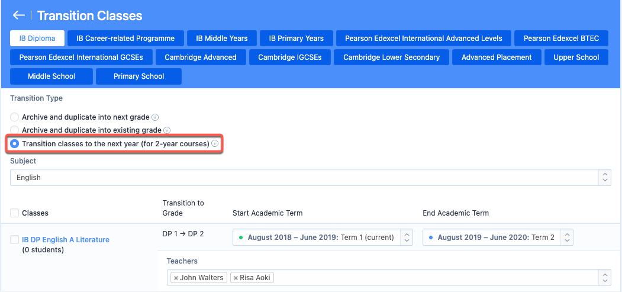This screenshot has width=622, height=292.
Task: Click the End Academic Term column header
Action: [x=456, y=213]
